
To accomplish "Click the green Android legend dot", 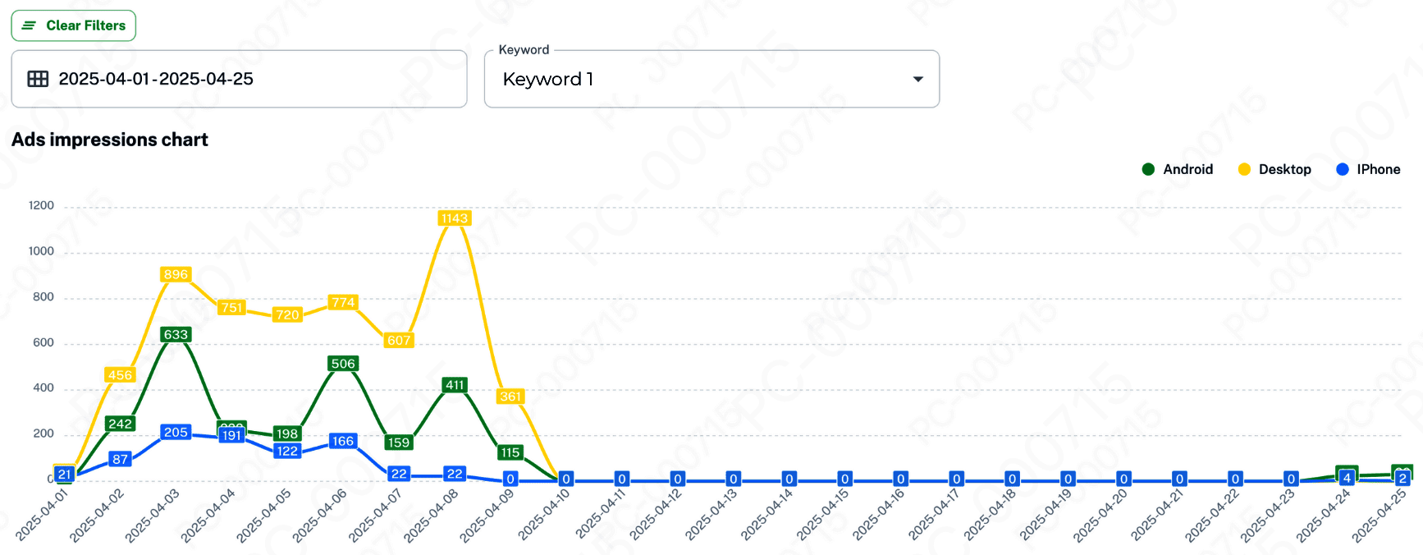I will coord(1148,169).
